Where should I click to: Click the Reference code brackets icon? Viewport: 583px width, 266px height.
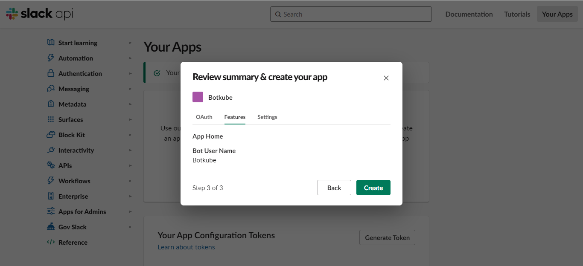tap(51, 242)
